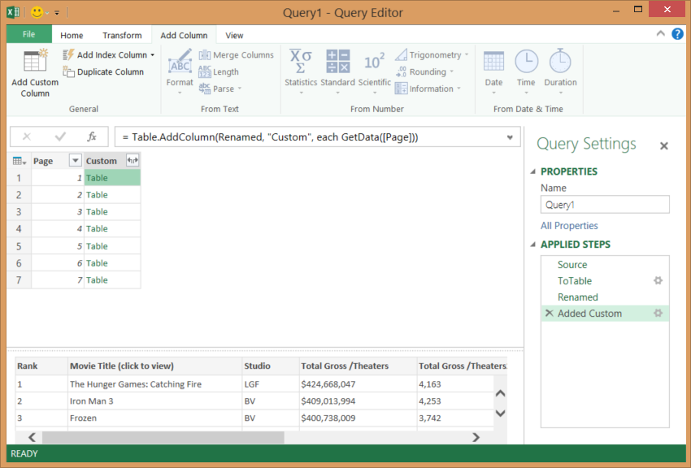Open the Help question mark

(x=677, y=33)
